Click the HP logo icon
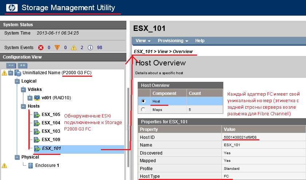Screen dimensions: 306x180 [12, 8]
